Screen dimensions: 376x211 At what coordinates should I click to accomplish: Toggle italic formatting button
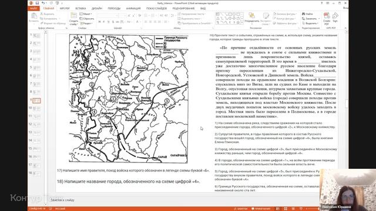[x=104, y=22]
